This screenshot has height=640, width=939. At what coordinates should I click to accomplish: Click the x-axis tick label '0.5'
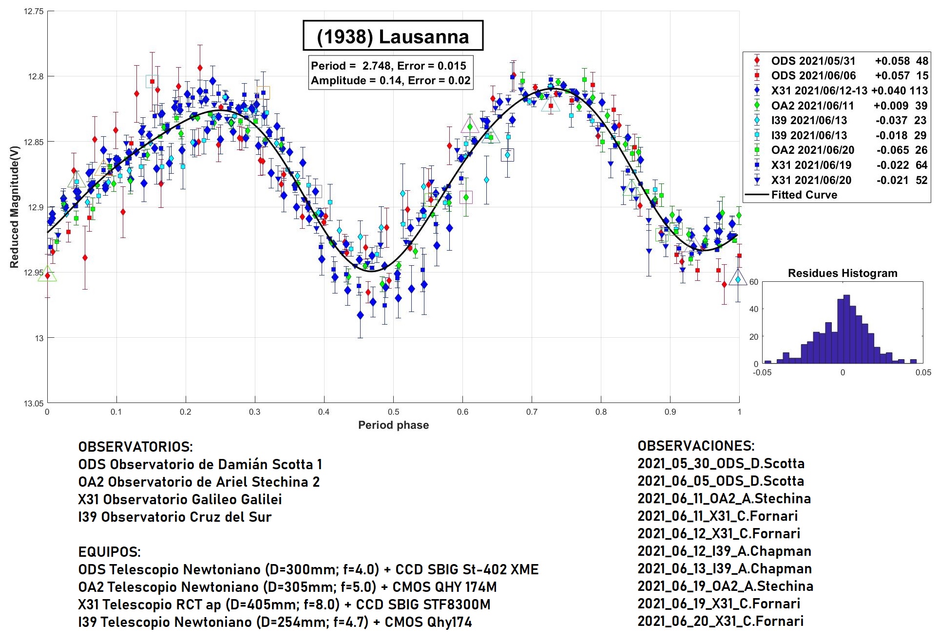[393, 412]
